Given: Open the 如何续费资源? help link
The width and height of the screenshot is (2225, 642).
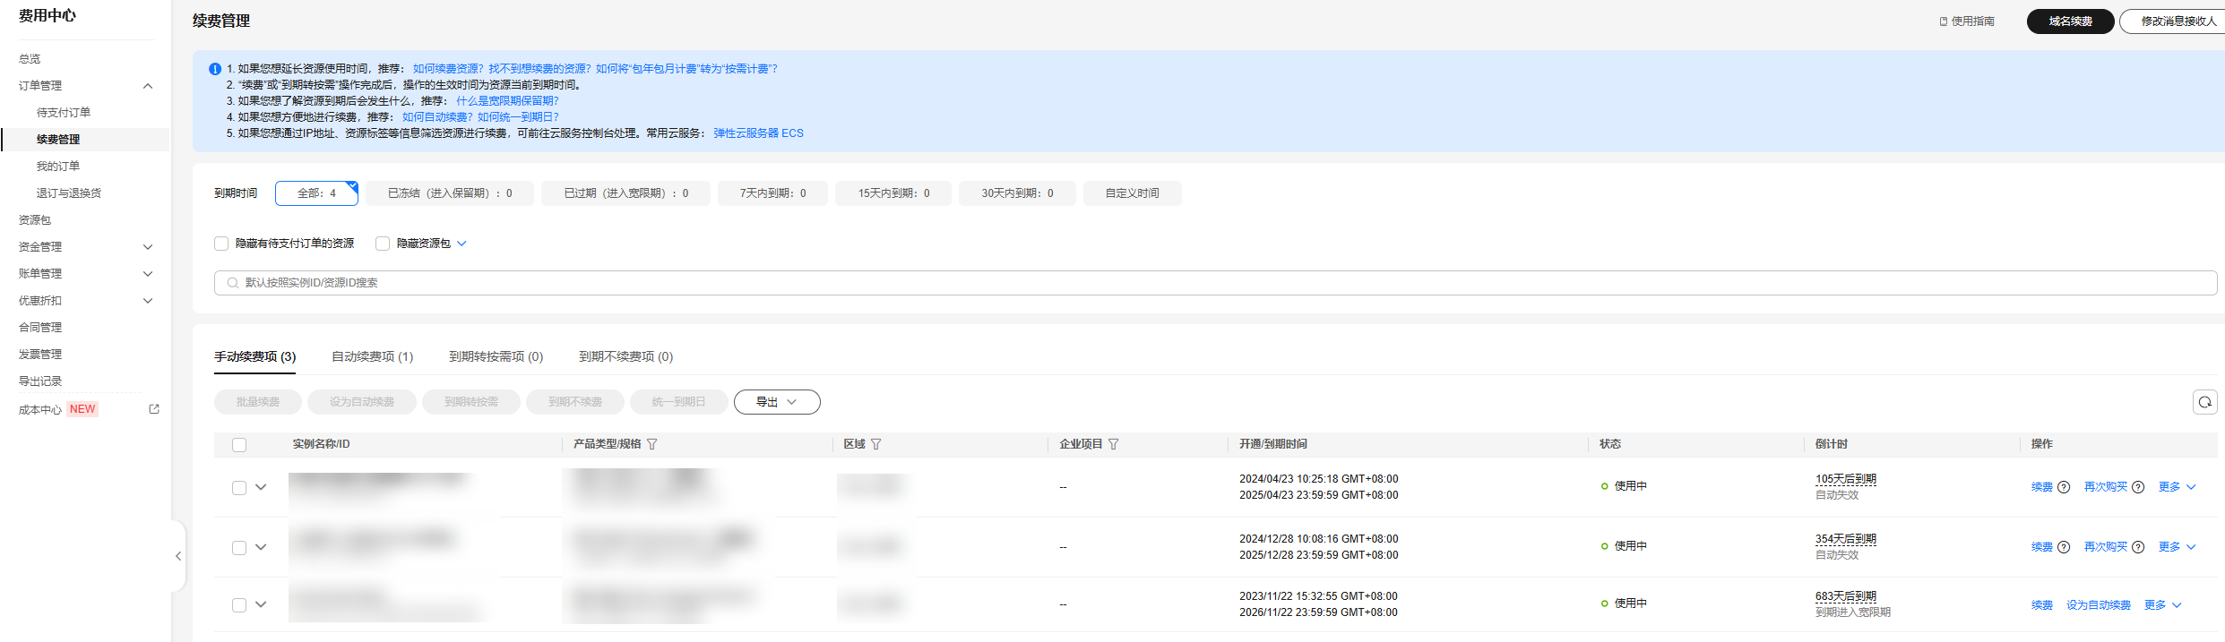Looking at the screenshot, I should coord(448,69).
